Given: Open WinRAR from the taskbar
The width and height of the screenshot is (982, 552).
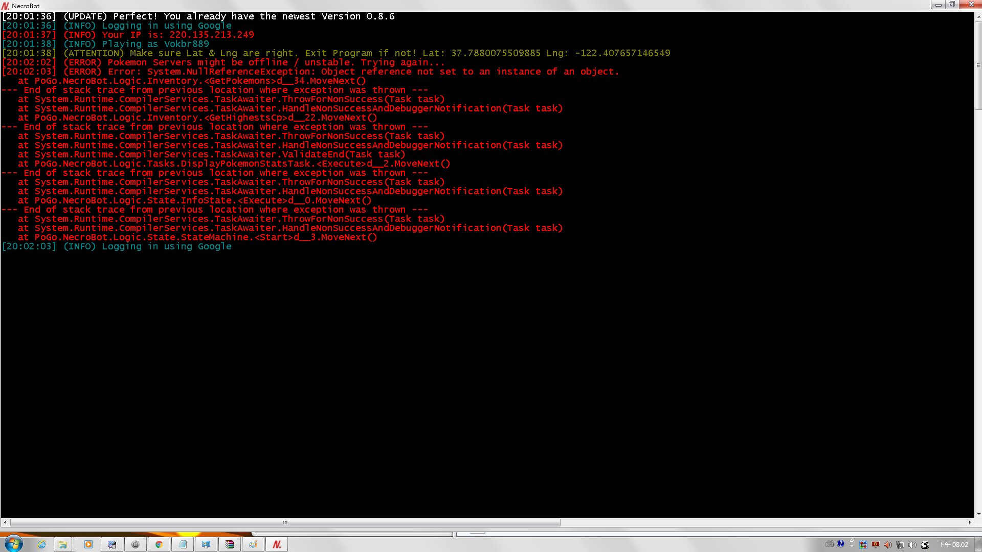Looking at the screenshot, I should tap(230, 544).
